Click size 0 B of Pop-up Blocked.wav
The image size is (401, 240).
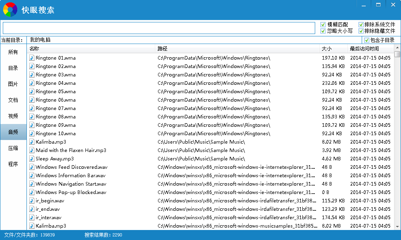[326, 192]
